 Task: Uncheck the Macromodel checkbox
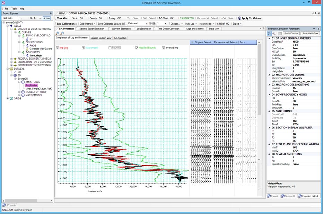click(83, 48)
